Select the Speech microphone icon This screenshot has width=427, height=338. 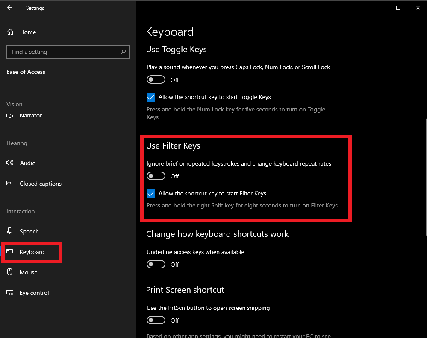9,231
